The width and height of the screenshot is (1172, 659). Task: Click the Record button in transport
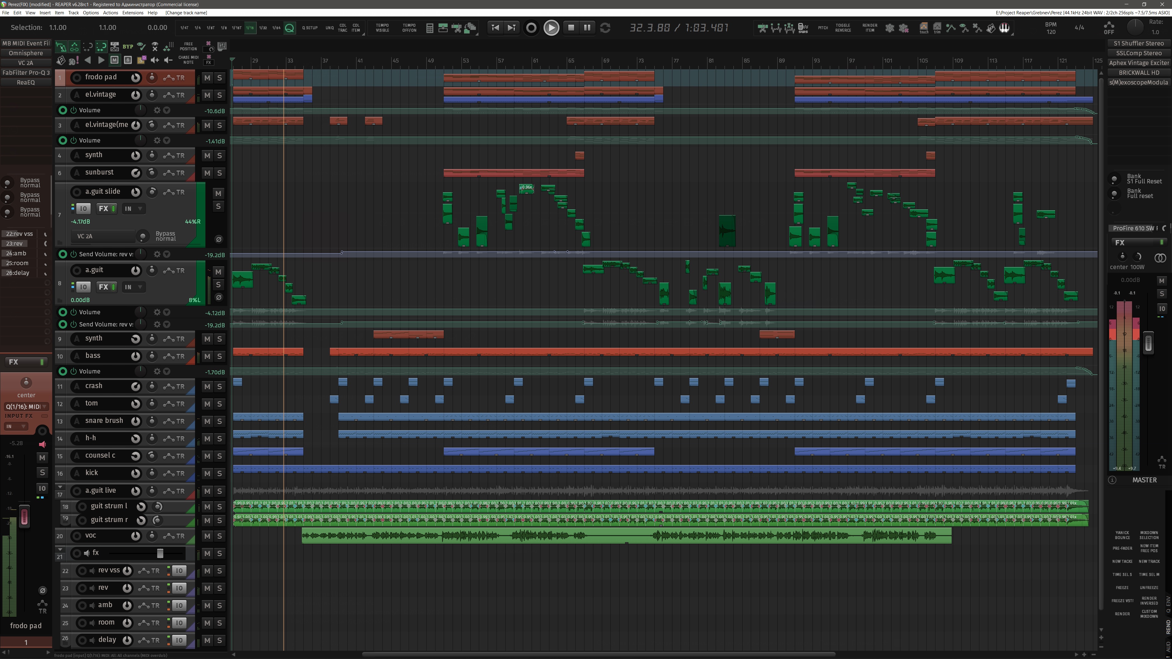pos(531,28)
